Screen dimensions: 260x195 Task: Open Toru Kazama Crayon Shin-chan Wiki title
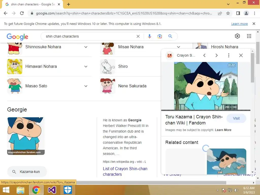[x=194, y=120]
